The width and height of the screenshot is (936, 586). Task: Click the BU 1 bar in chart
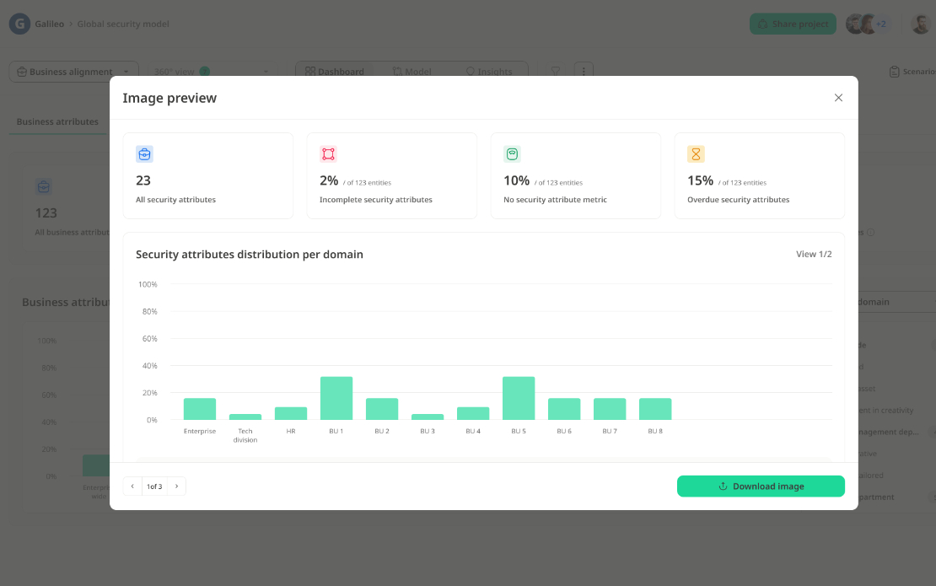pyautogui.click(x=336, y=398)
